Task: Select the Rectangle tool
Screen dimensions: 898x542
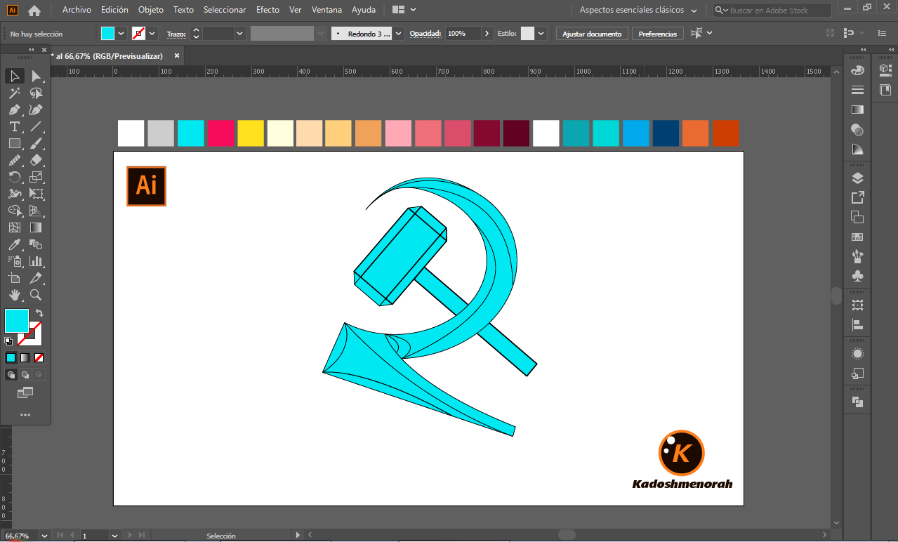Action: (x=14, y=143)
